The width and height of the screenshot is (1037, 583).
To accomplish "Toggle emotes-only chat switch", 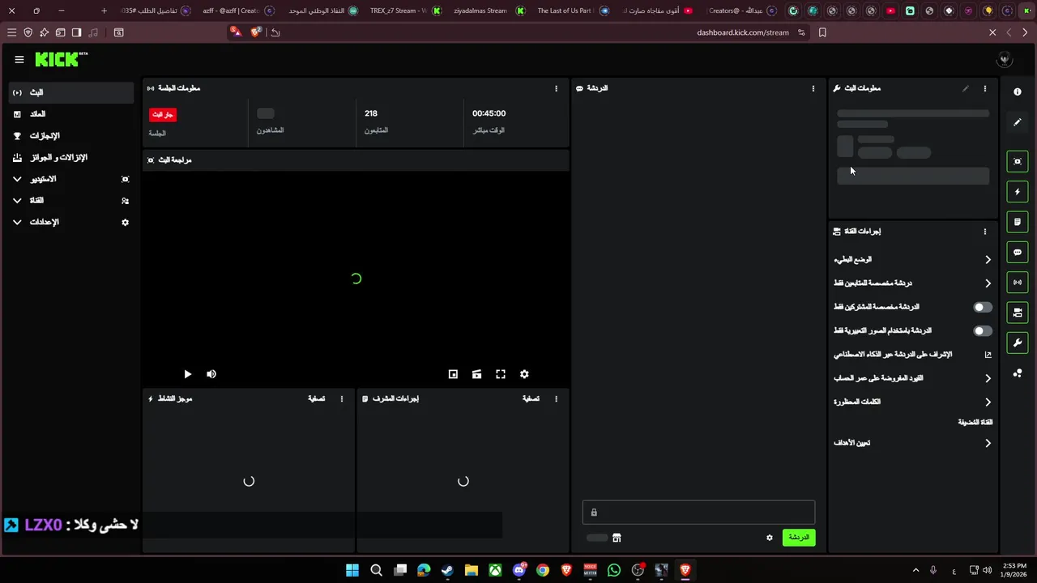I will [x=982, y=330].
